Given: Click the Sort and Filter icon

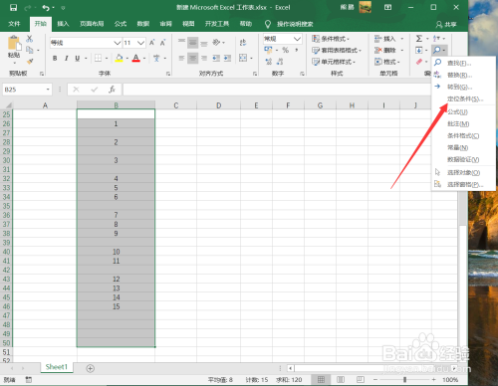Looking at the screenshot, I should [436, 39].
